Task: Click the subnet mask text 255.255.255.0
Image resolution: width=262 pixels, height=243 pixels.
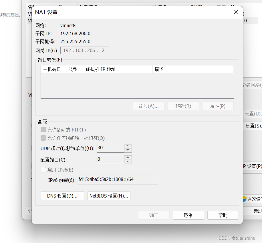Action: [75, 41]
